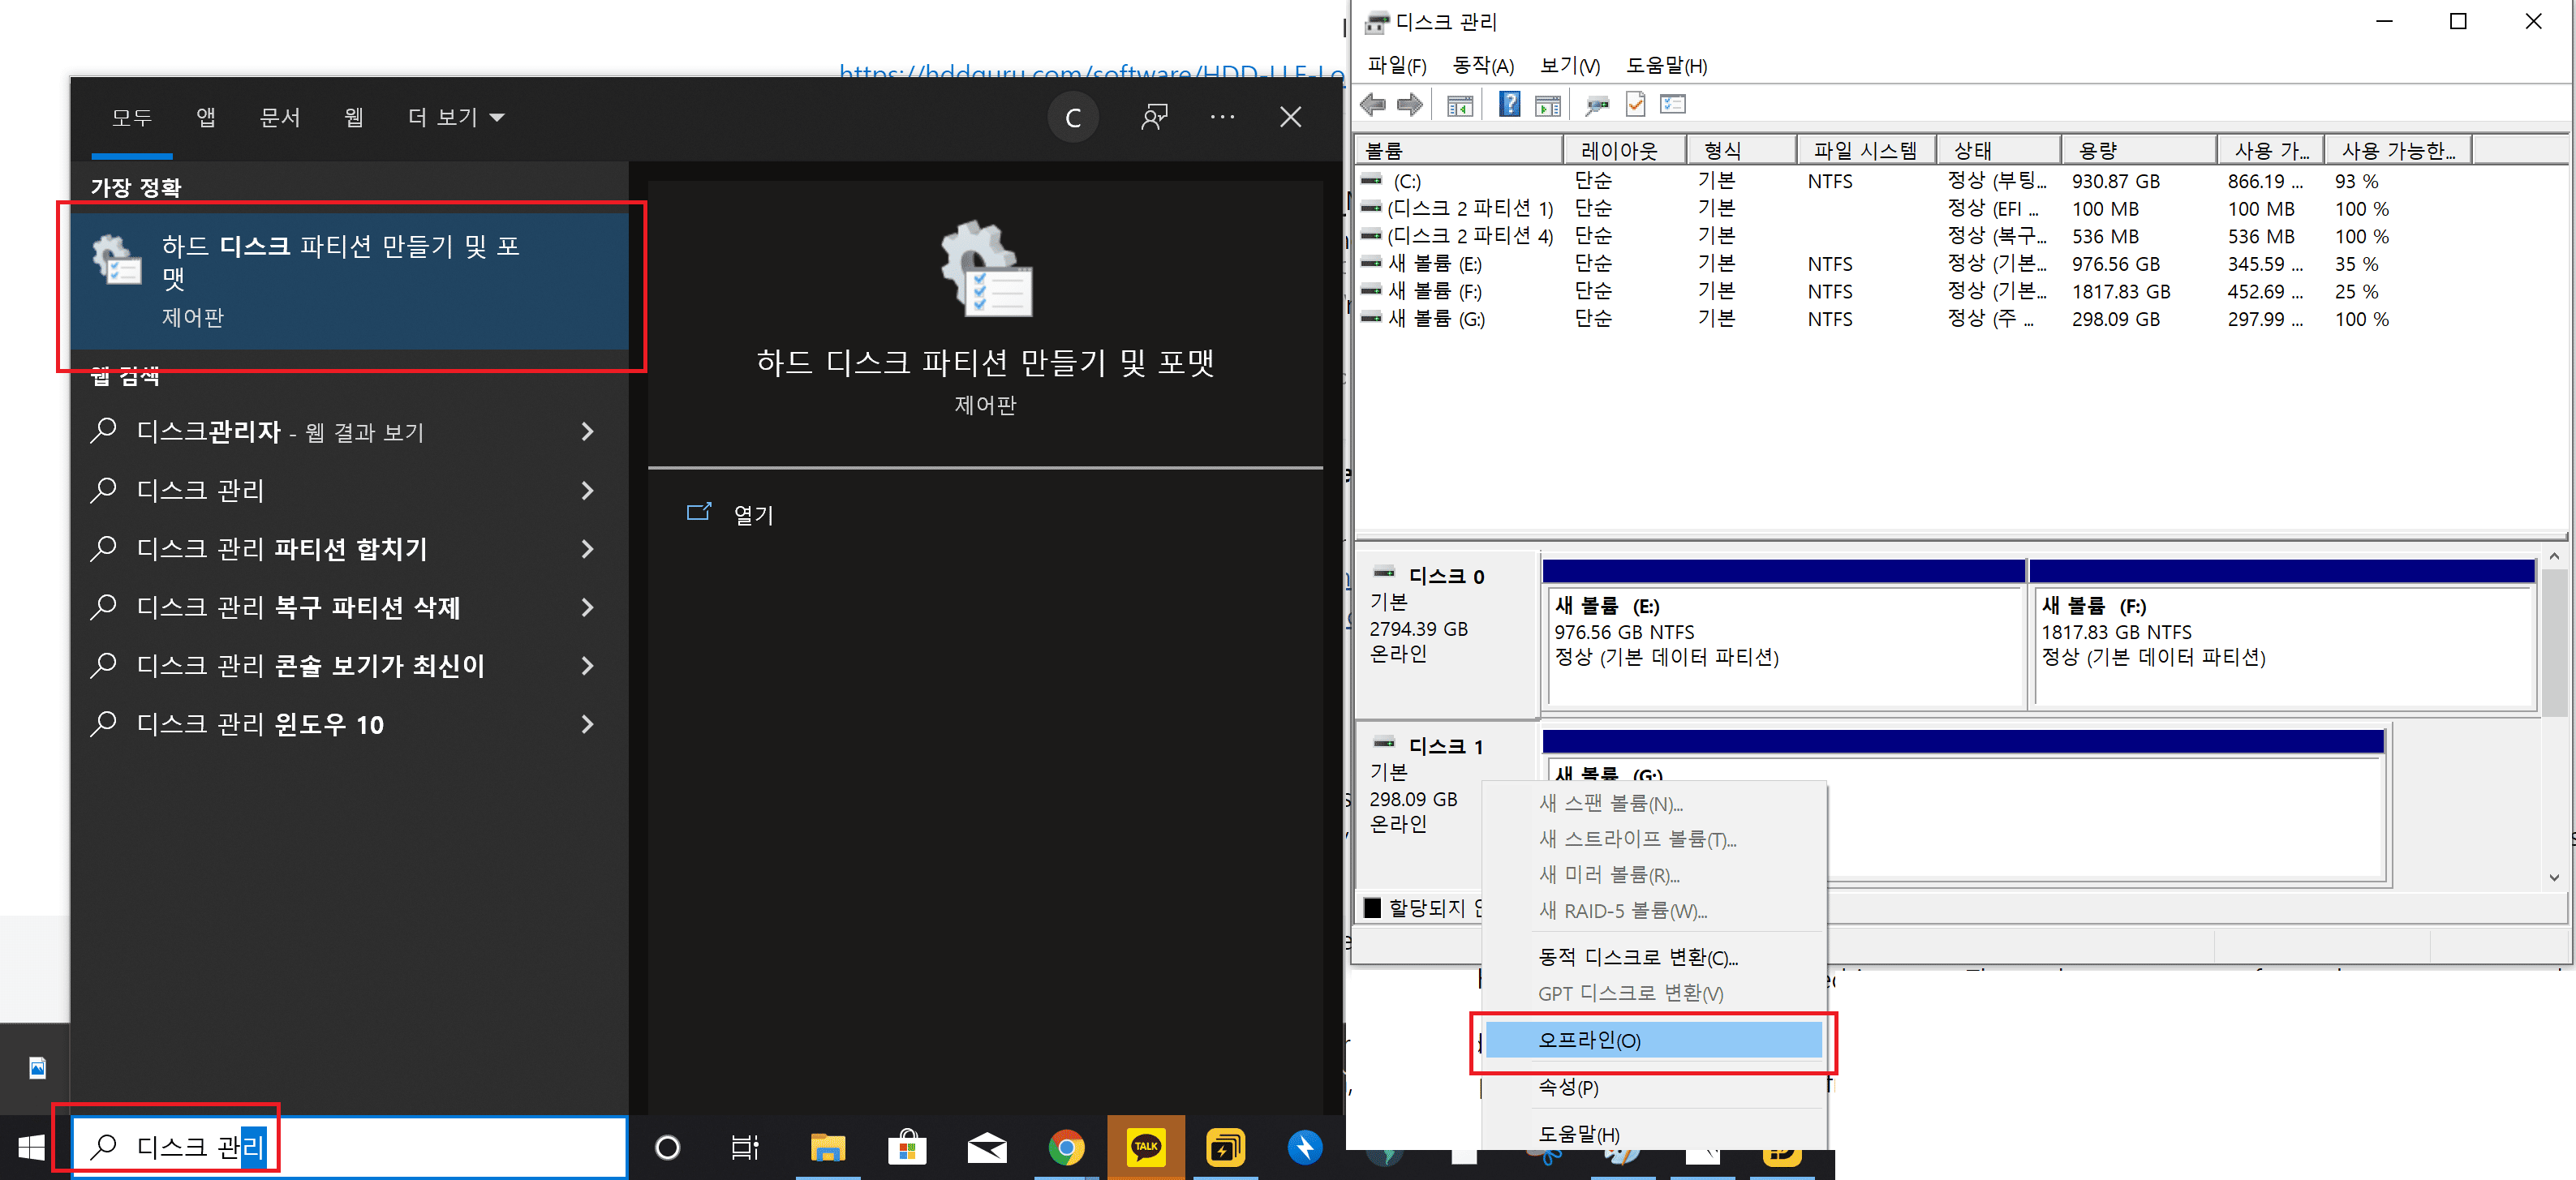This screenshot has height=1180, width=2576.
Task: Click the settings checklist toolbar icon
Action: point(1673,104)
